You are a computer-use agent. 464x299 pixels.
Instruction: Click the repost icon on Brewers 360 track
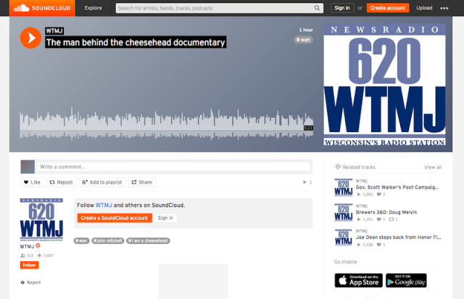[391, 219]
